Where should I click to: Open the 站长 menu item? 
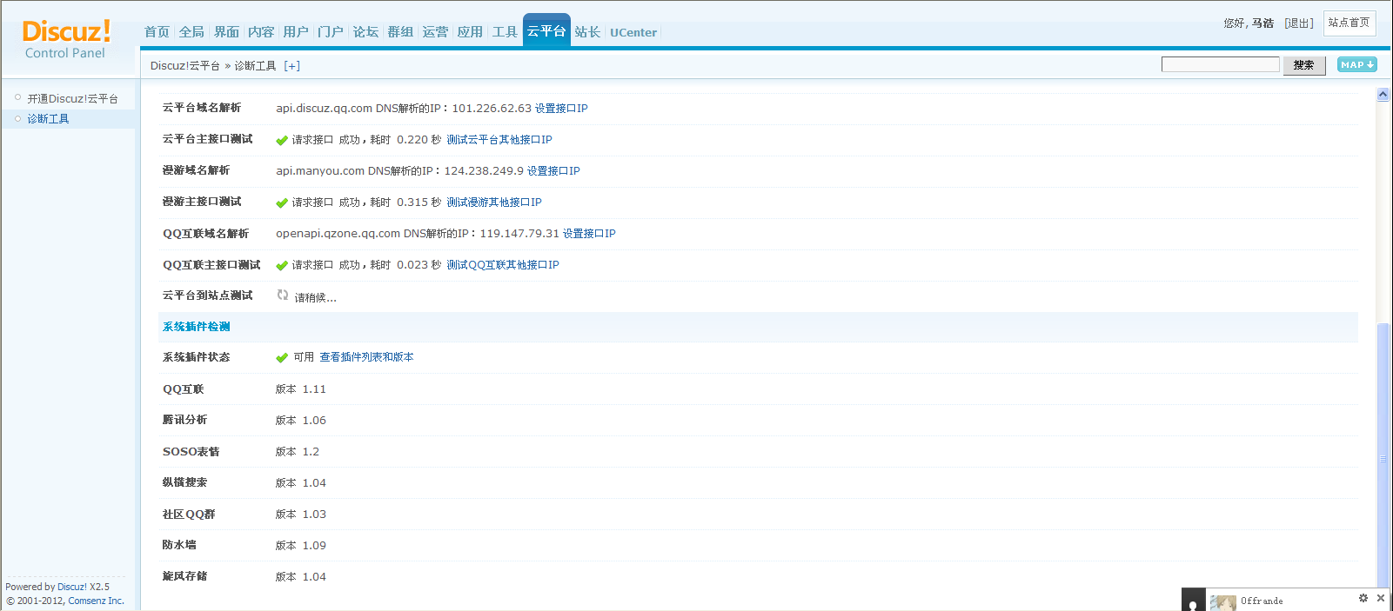click(x=587, y=32)
